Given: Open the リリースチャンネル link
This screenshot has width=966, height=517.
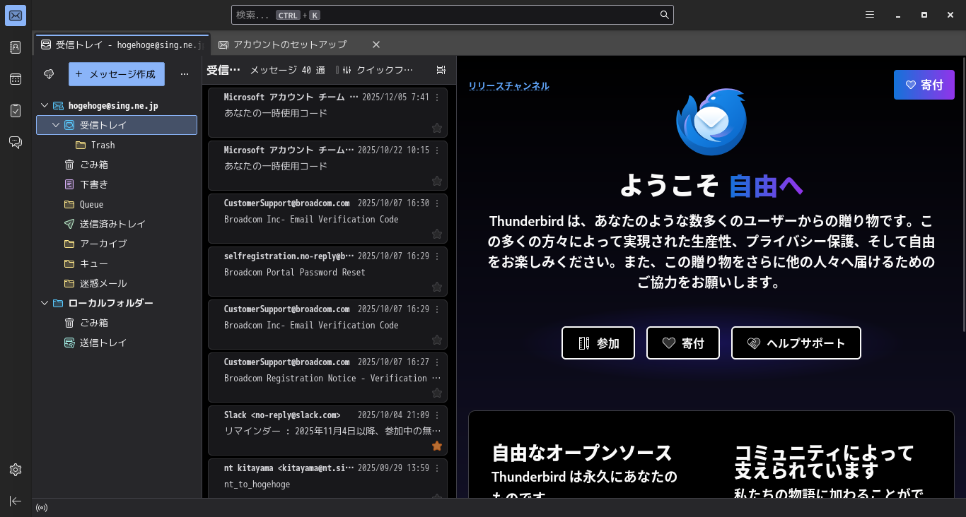Looking at the screenshot, I should pyautogui.click(x=508, y=86).
